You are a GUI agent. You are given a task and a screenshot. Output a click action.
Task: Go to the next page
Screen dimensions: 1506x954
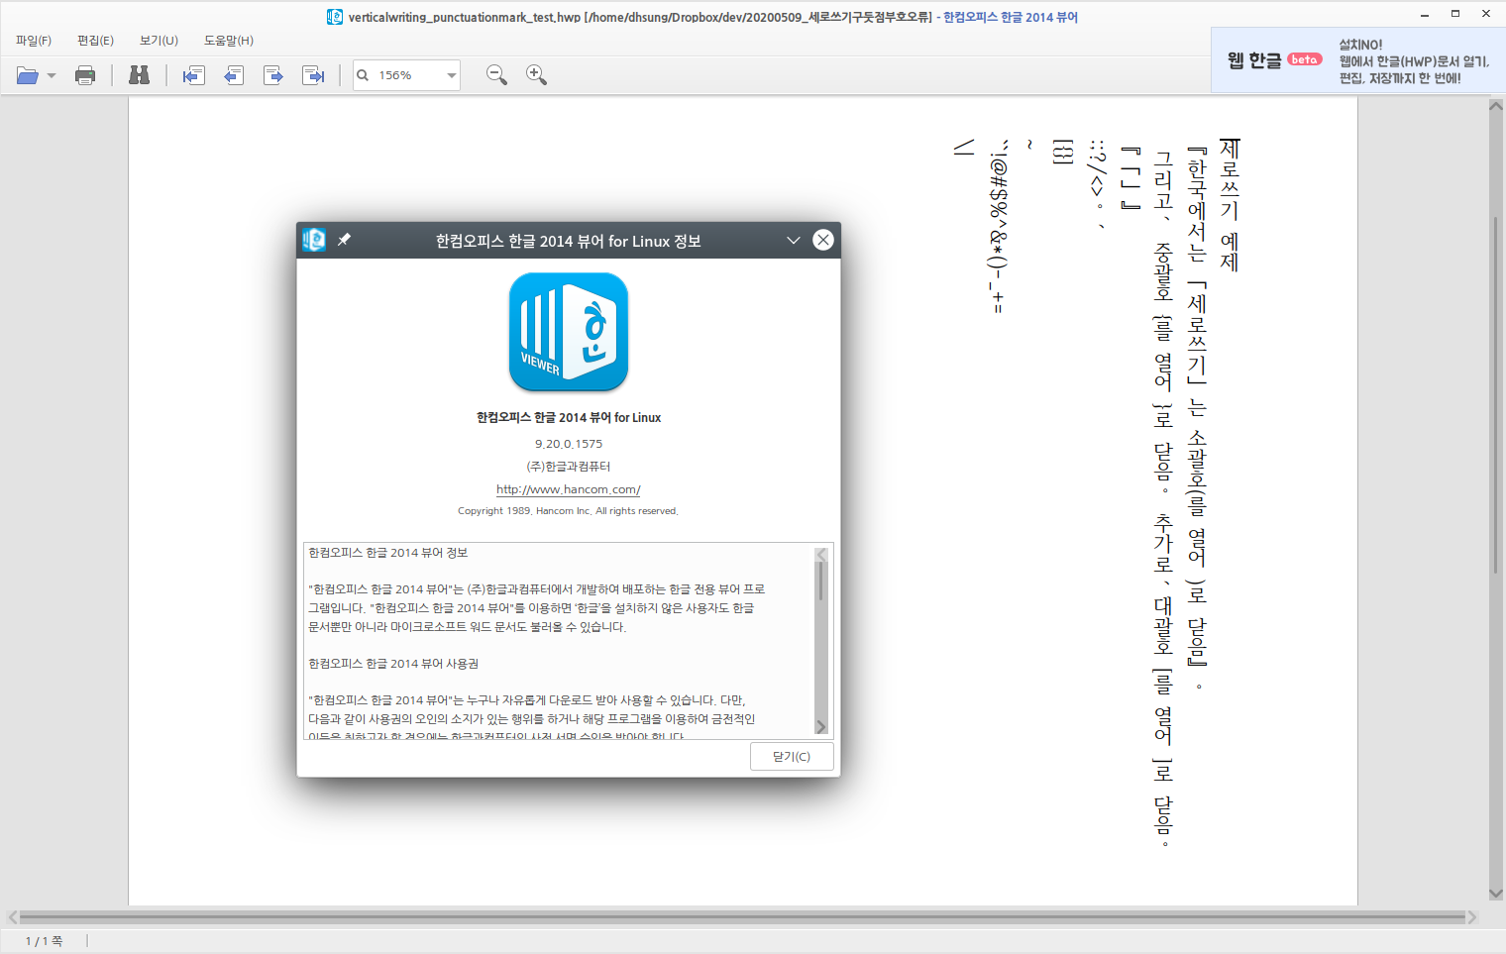(273, 75)
